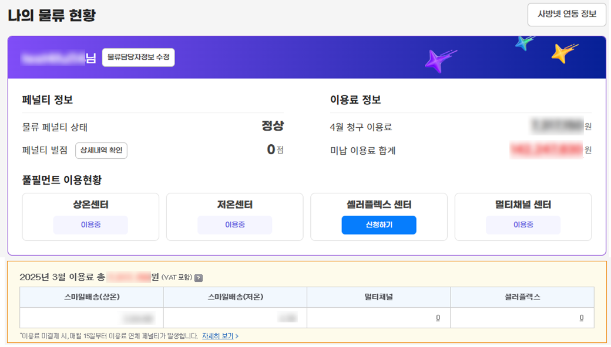Image resolution: width=611 pixels, height=347 pixels.
Task: Click the 나의 물류 현황 page title
Action: point(52,16)
